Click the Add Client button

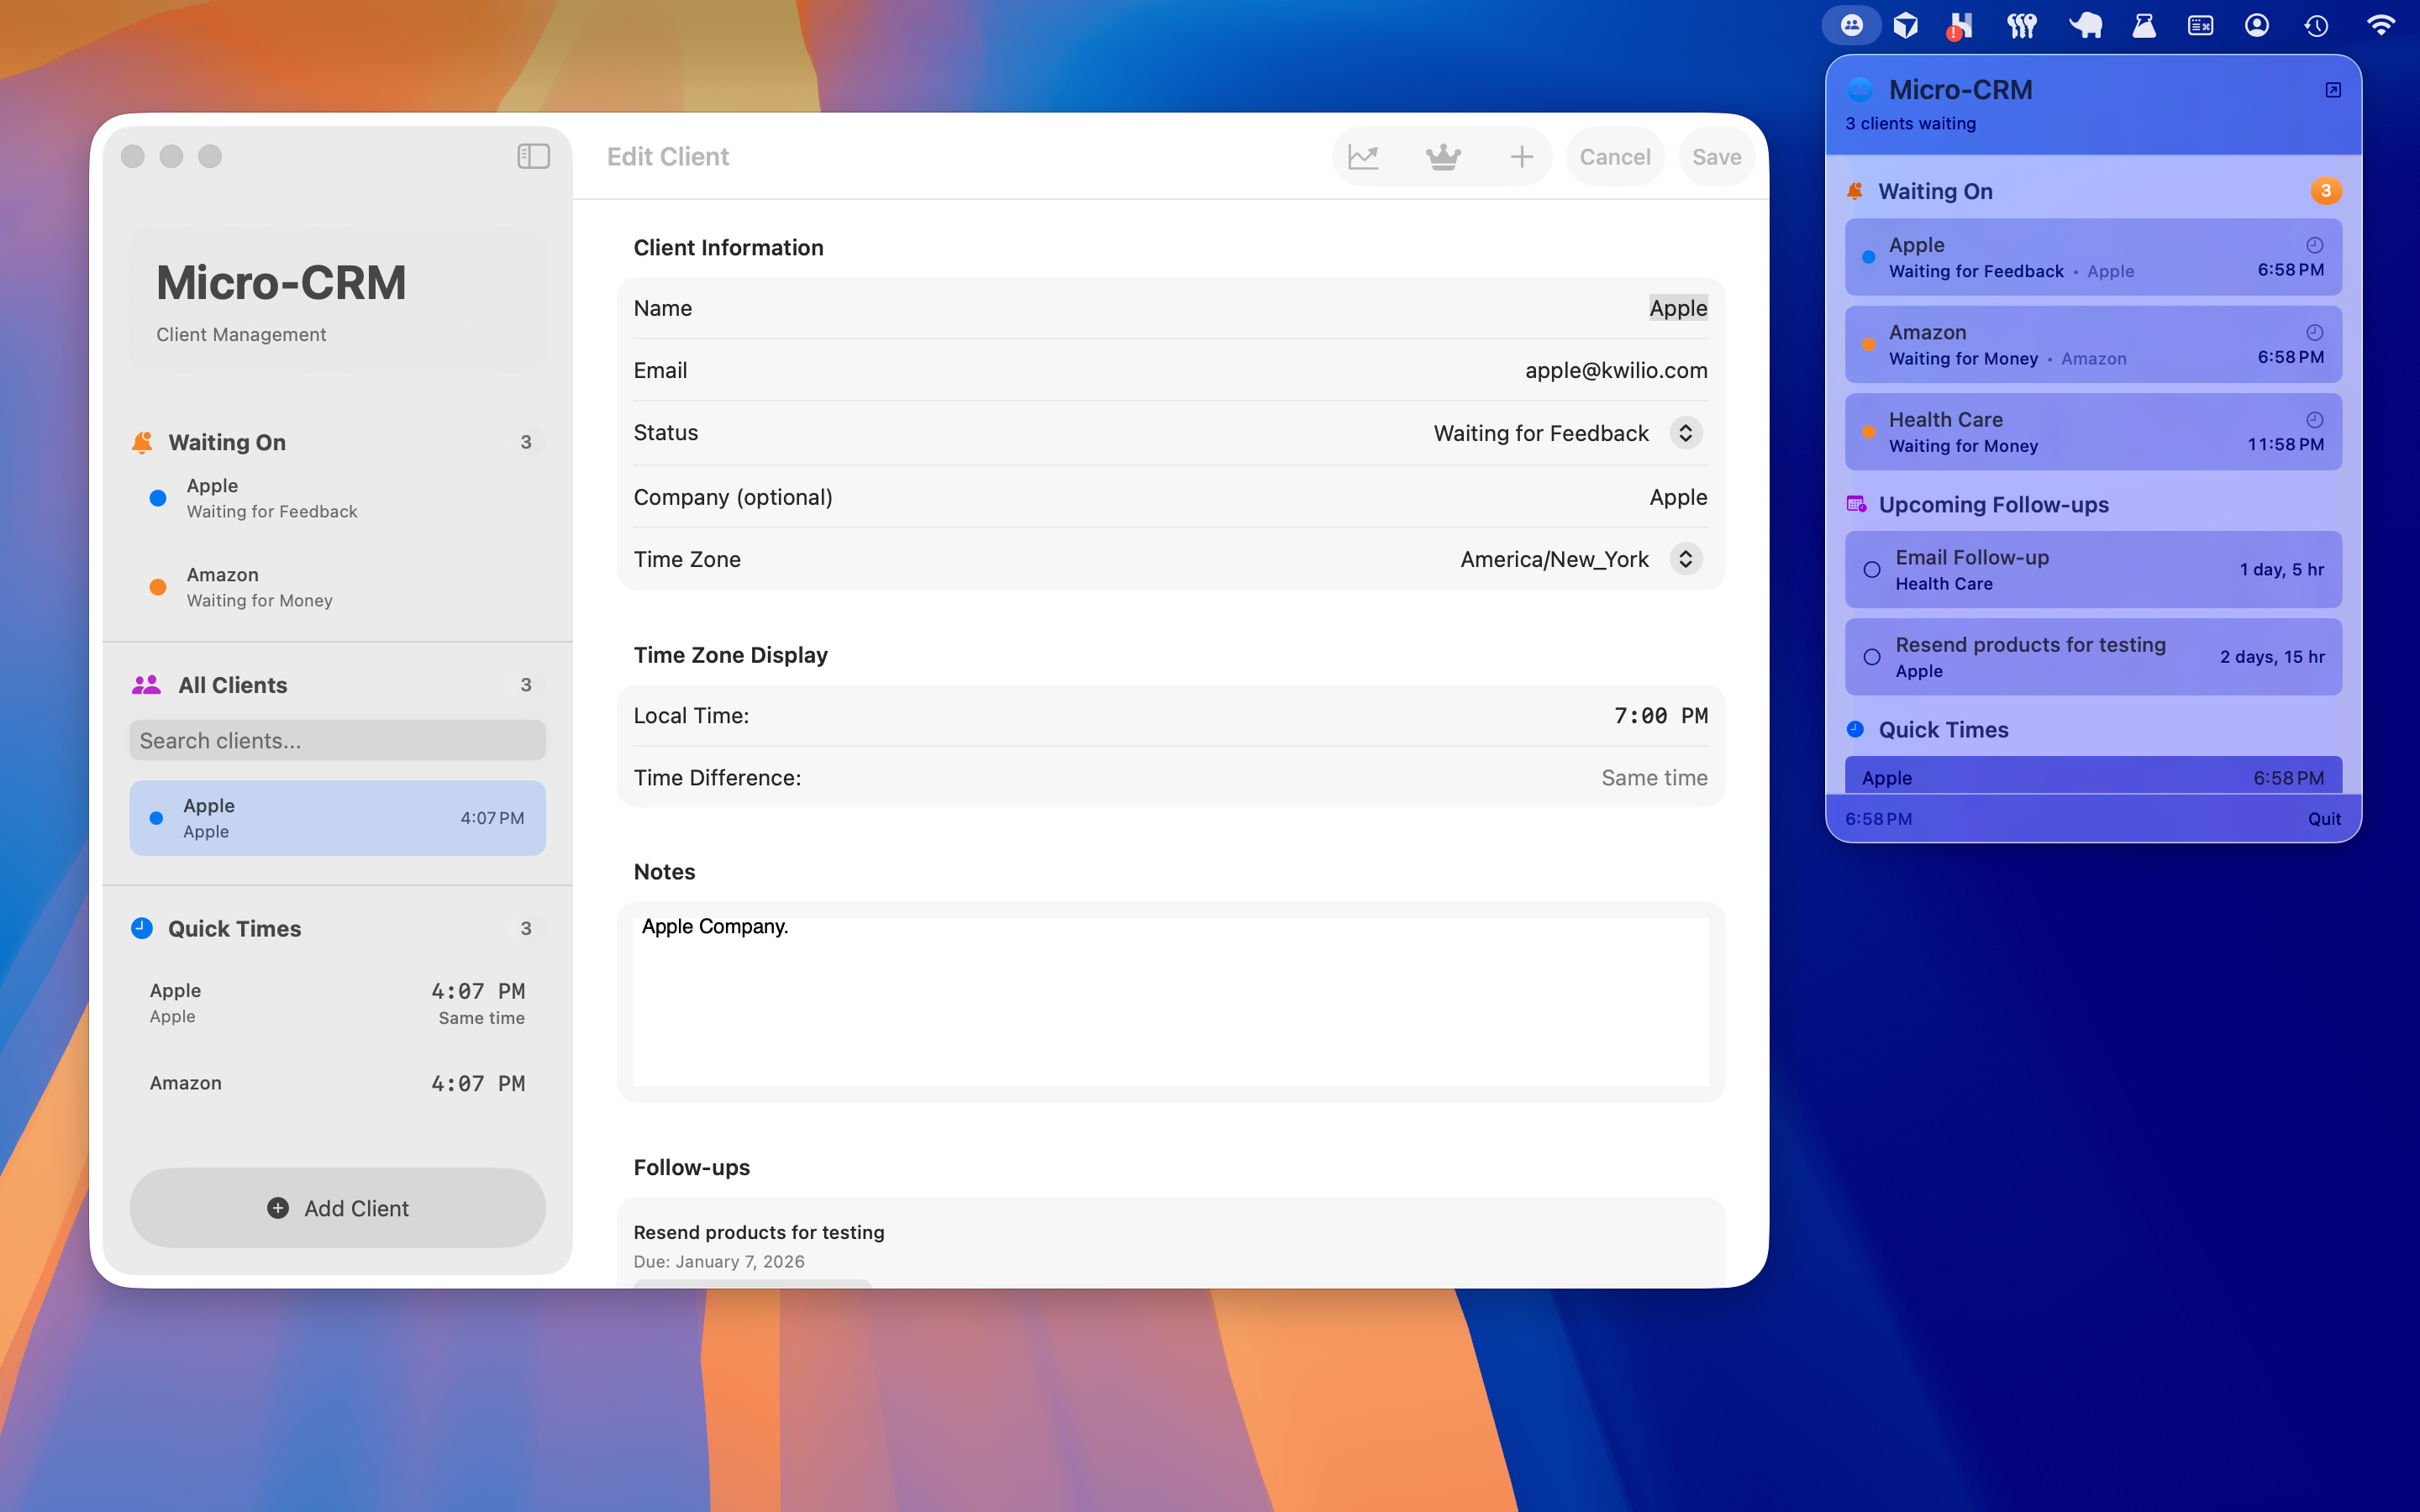pos(337,1208)
